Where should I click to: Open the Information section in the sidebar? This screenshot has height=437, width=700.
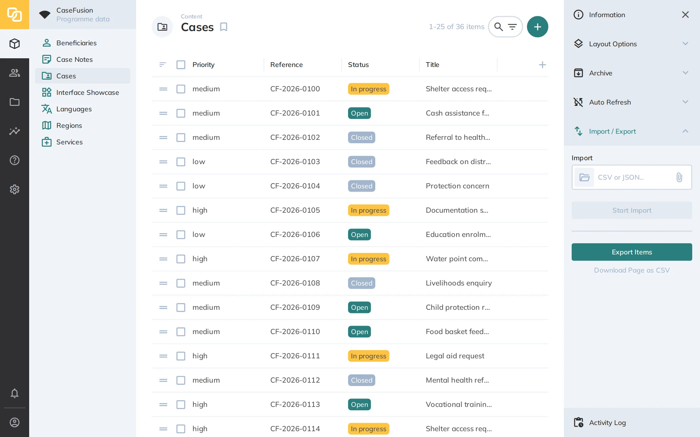(607, 15)
